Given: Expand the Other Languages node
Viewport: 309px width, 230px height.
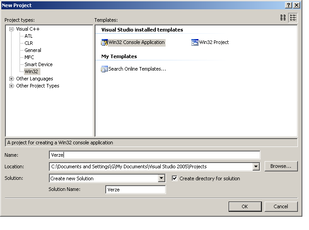Looking at the screenshot, I should (11, 79).
